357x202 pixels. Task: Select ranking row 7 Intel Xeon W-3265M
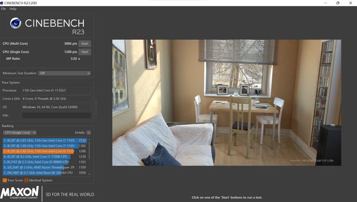(45, 173)
